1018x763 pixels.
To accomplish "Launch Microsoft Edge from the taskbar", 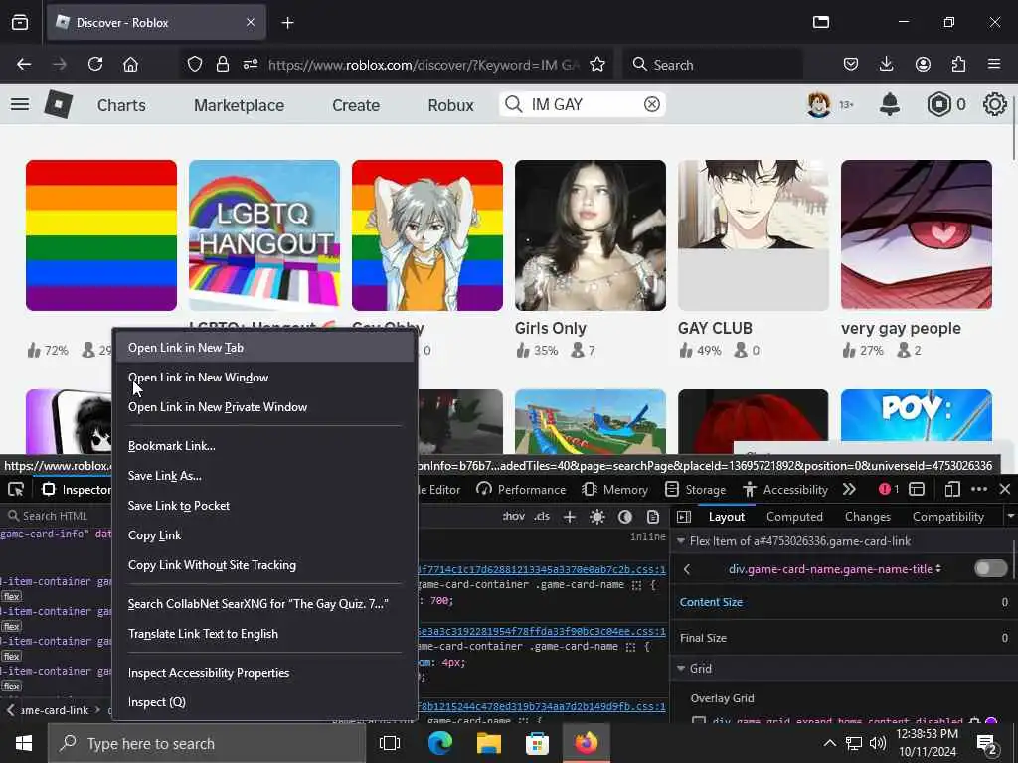I will coord(439,743).
